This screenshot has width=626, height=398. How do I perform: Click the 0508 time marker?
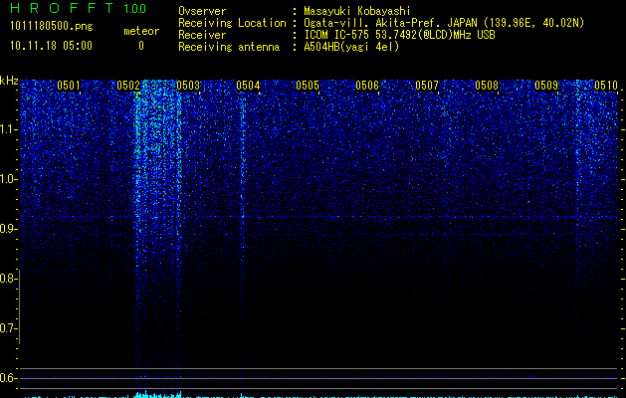click(487, 85)
